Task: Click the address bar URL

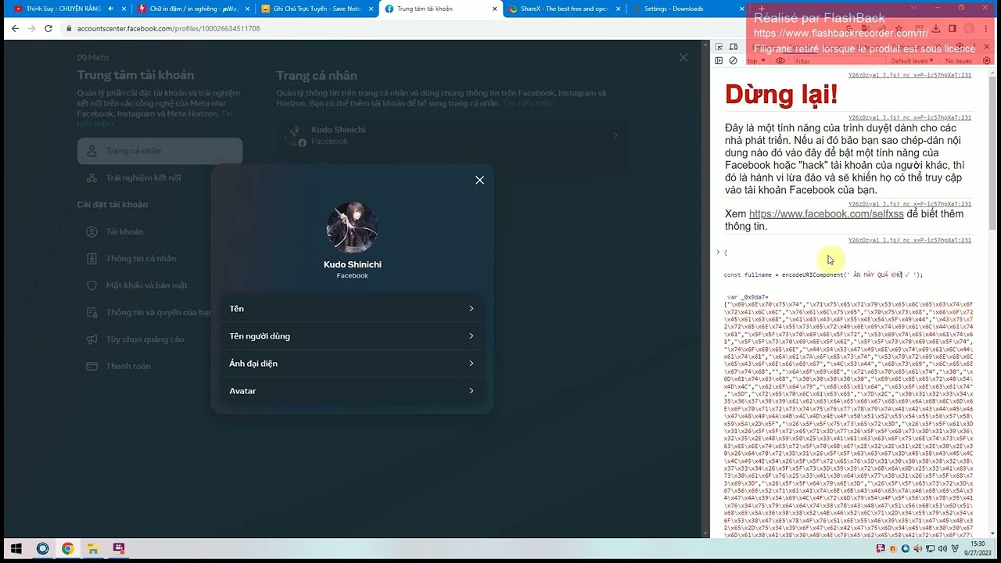Action: point(168,28)
